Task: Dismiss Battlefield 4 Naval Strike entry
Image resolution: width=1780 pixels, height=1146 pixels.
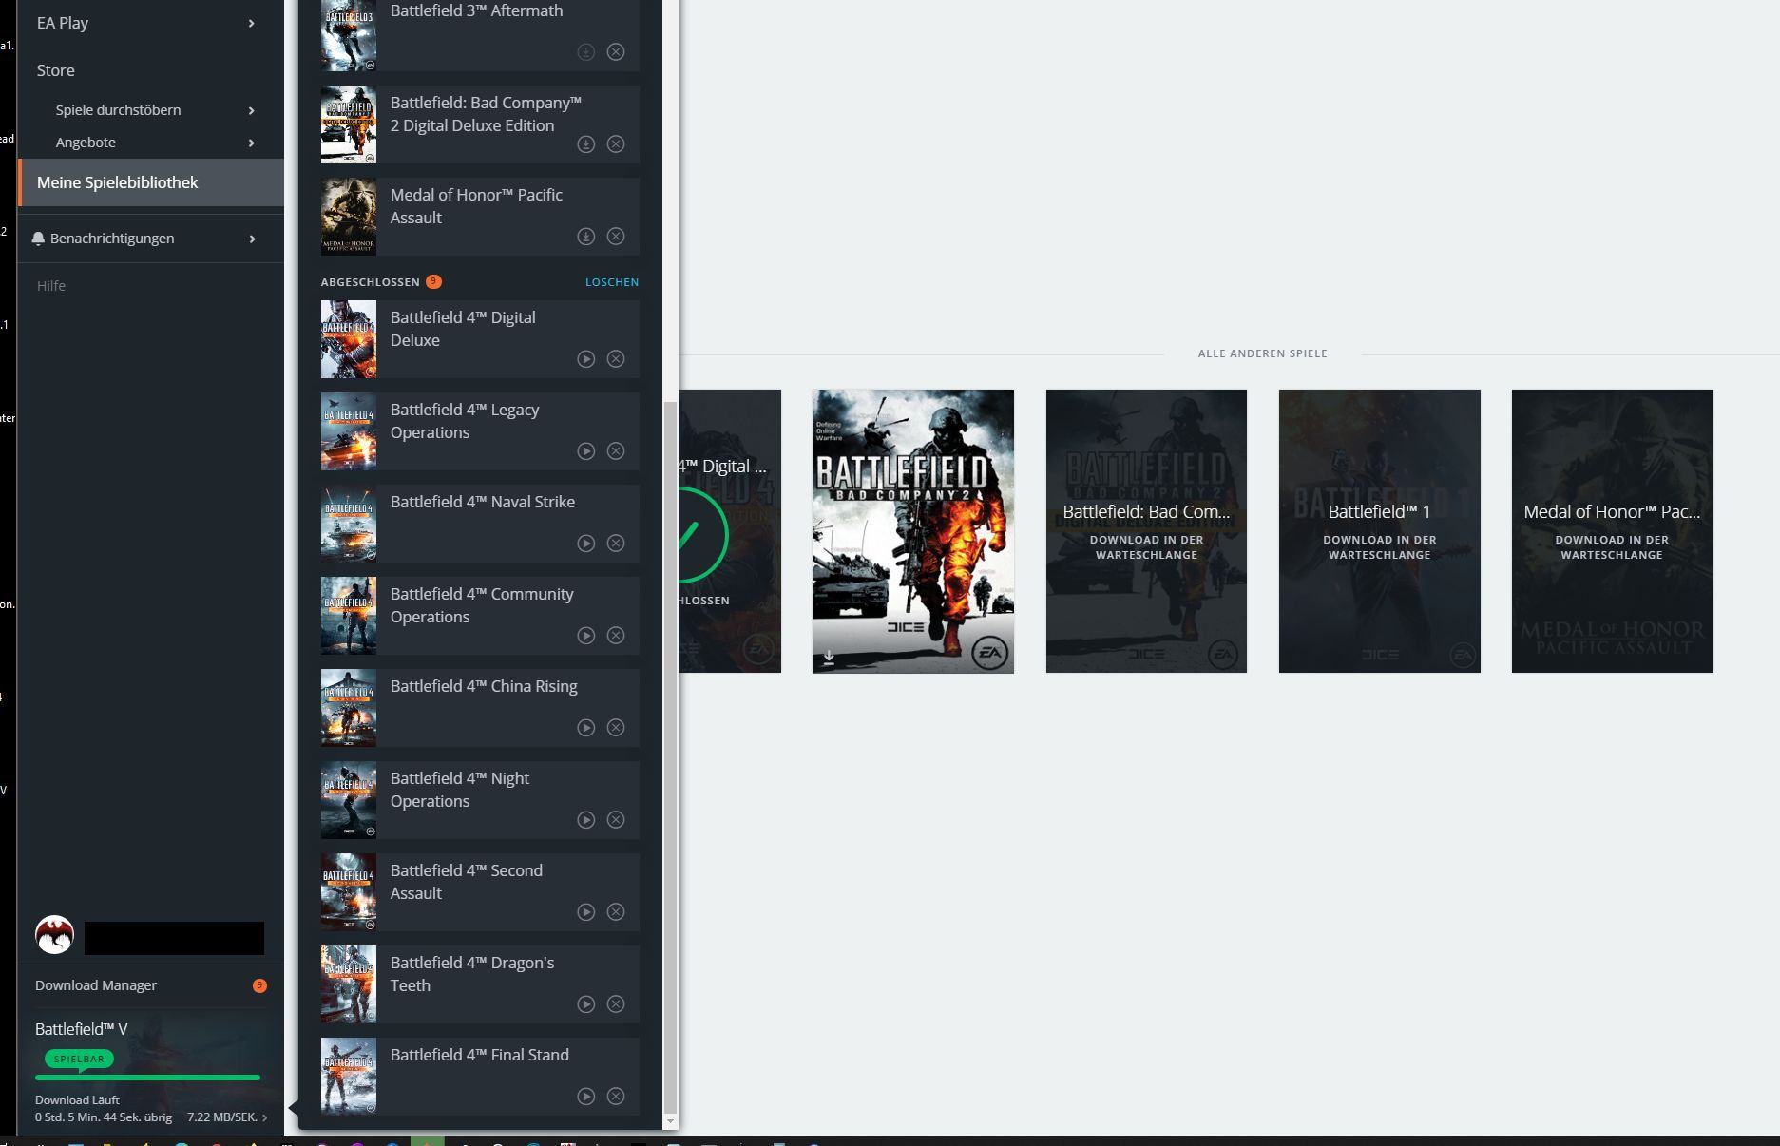Action: 616,543
